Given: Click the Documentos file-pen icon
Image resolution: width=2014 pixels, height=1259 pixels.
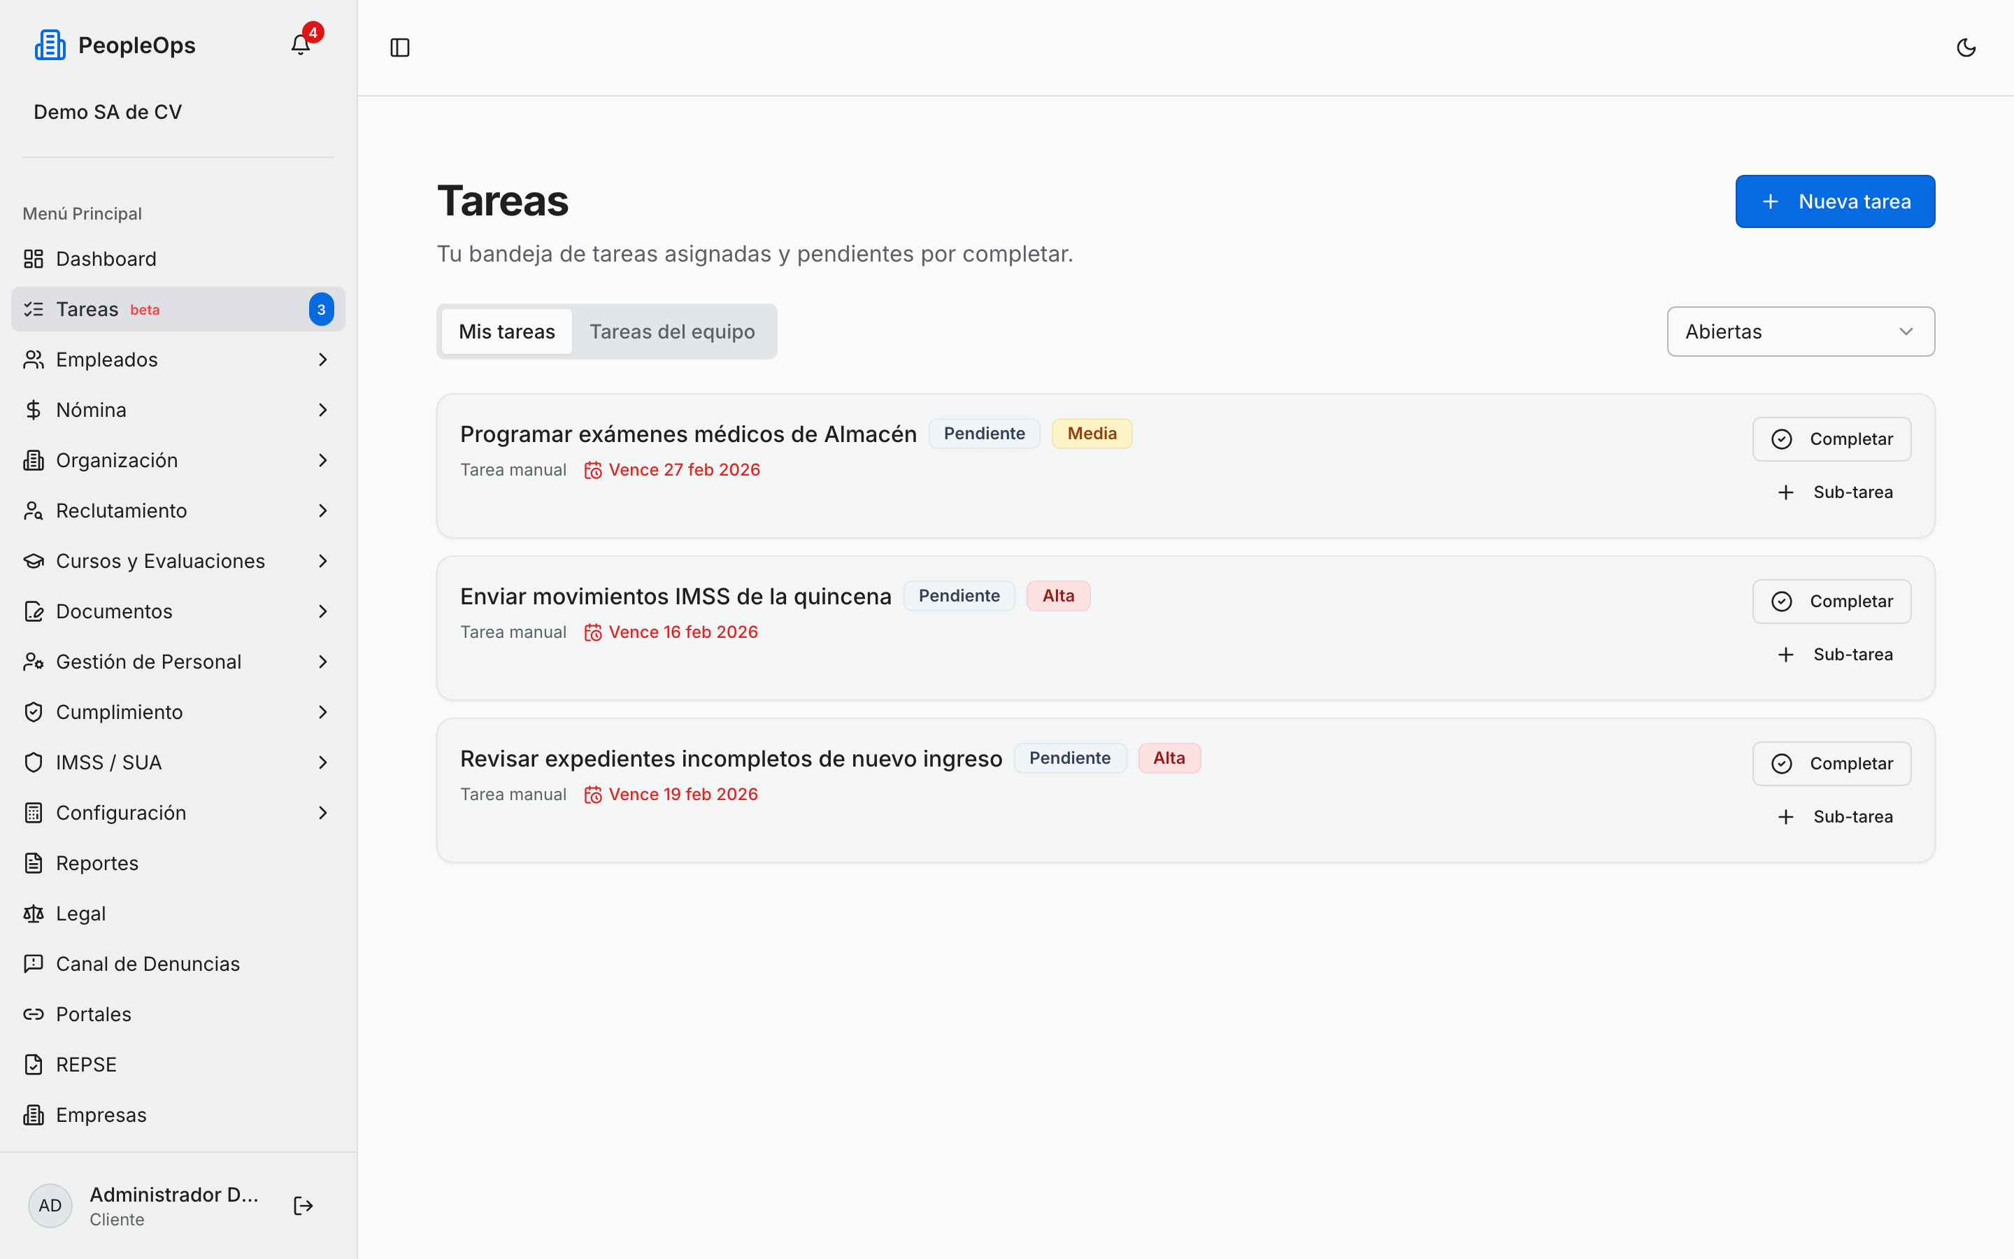Looking at the screenshot, I should [x=34, y=611].
